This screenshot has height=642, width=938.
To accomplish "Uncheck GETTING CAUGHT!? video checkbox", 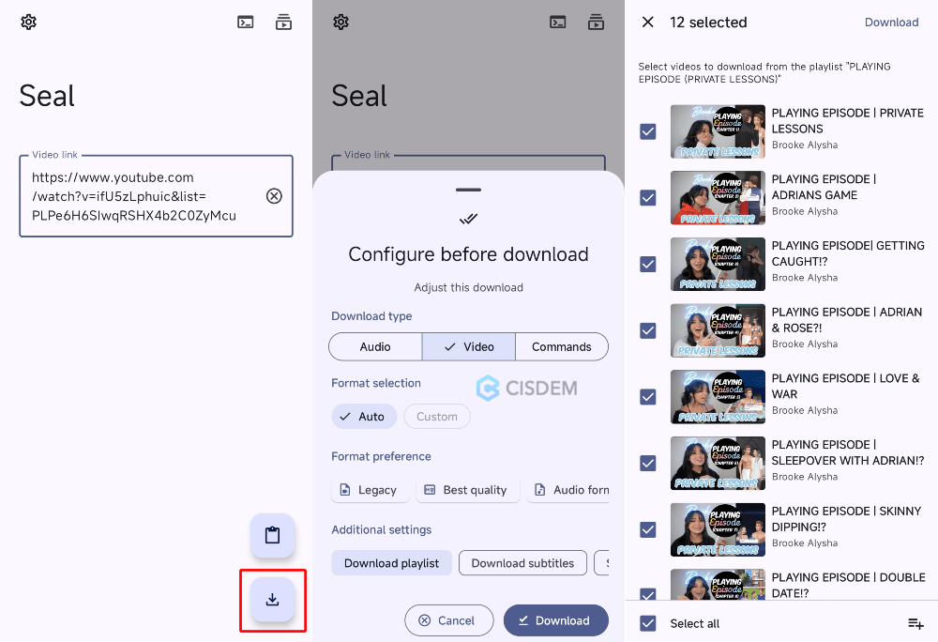I will pyautogui.click(x=648, y=264).
